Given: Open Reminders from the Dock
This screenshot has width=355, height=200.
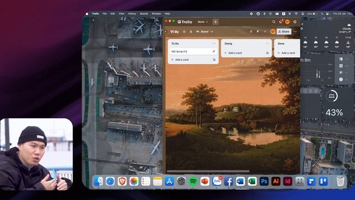Looking at the screenshot, I should coord(145,182).
